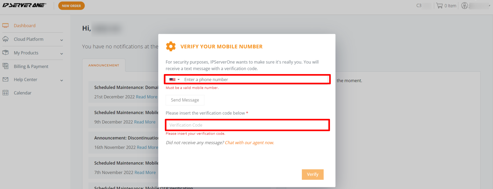Select Dashboard in the sidebar menu
This screenshot has width=493, height=189.
point(25,26)
